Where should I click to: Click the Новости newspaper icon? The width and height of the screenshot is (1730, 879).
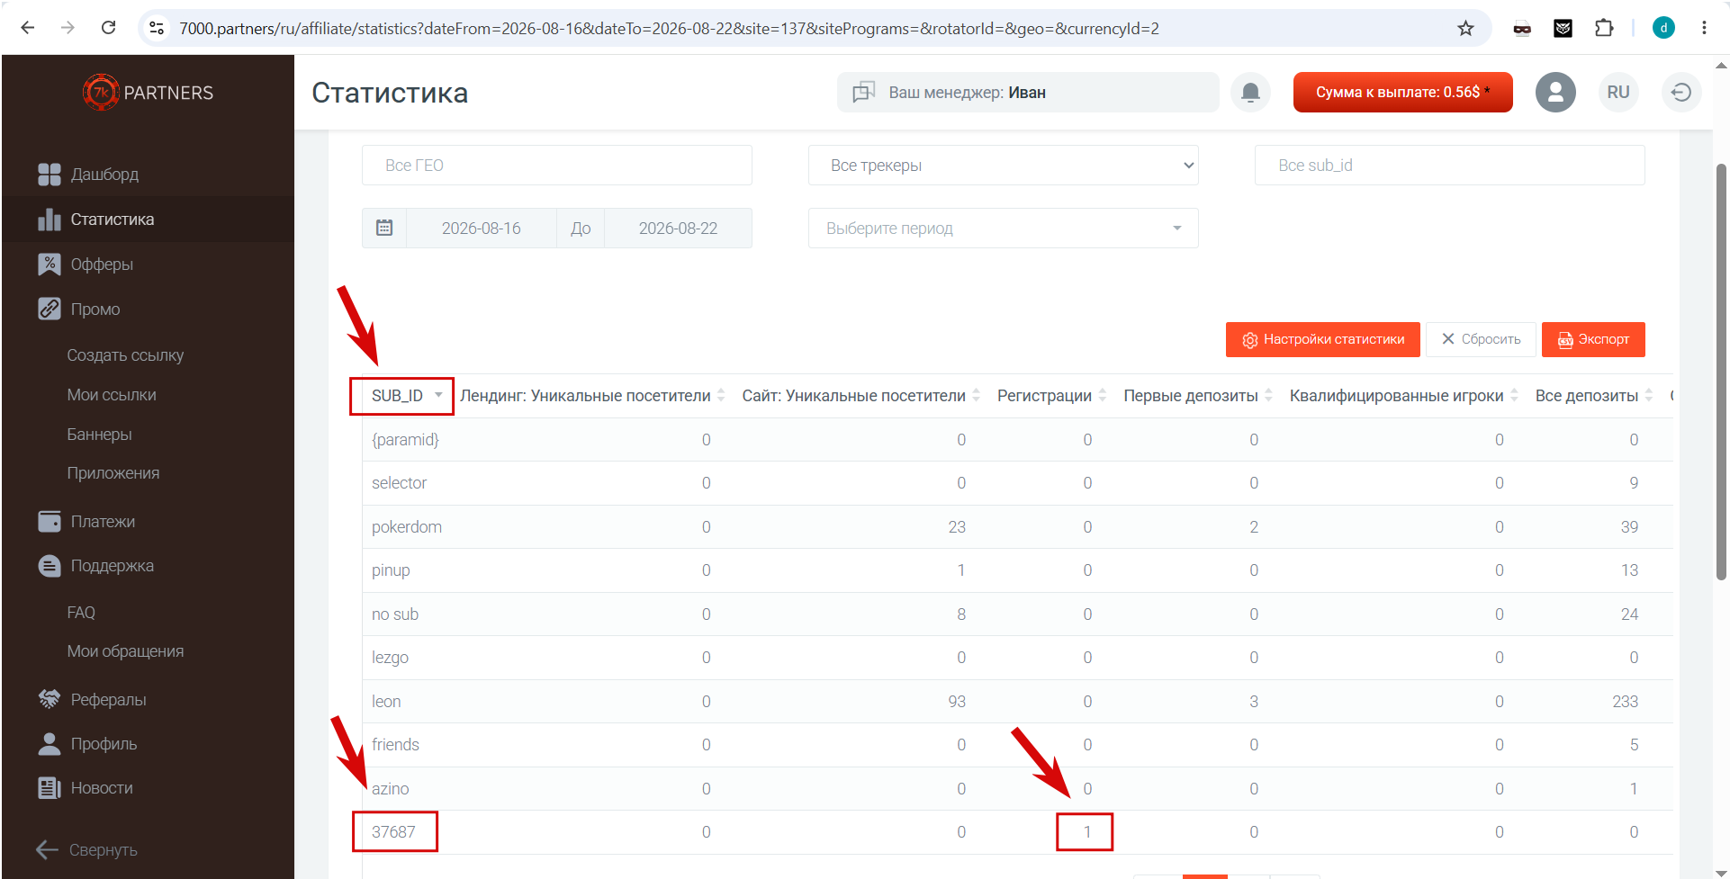point(50,787)
